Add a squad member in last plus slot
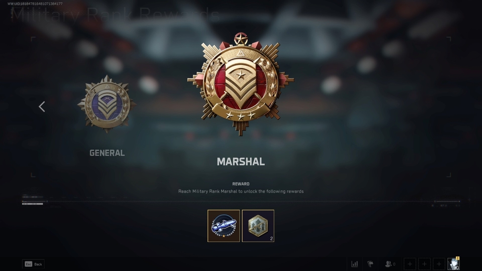The image size is (482, 271). click(x=439, y=264)
